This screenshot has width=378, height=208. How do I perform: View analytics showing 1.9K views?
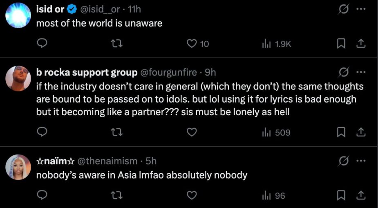pos(276,43)
